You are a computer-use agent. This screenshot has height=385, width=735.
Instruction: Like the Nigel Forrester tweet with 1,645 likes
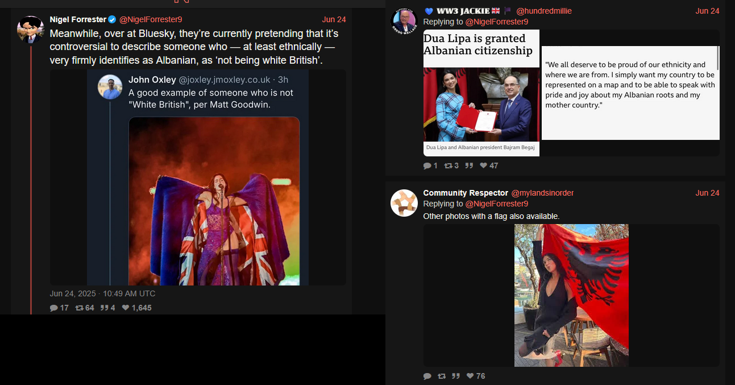coord(126,308)
